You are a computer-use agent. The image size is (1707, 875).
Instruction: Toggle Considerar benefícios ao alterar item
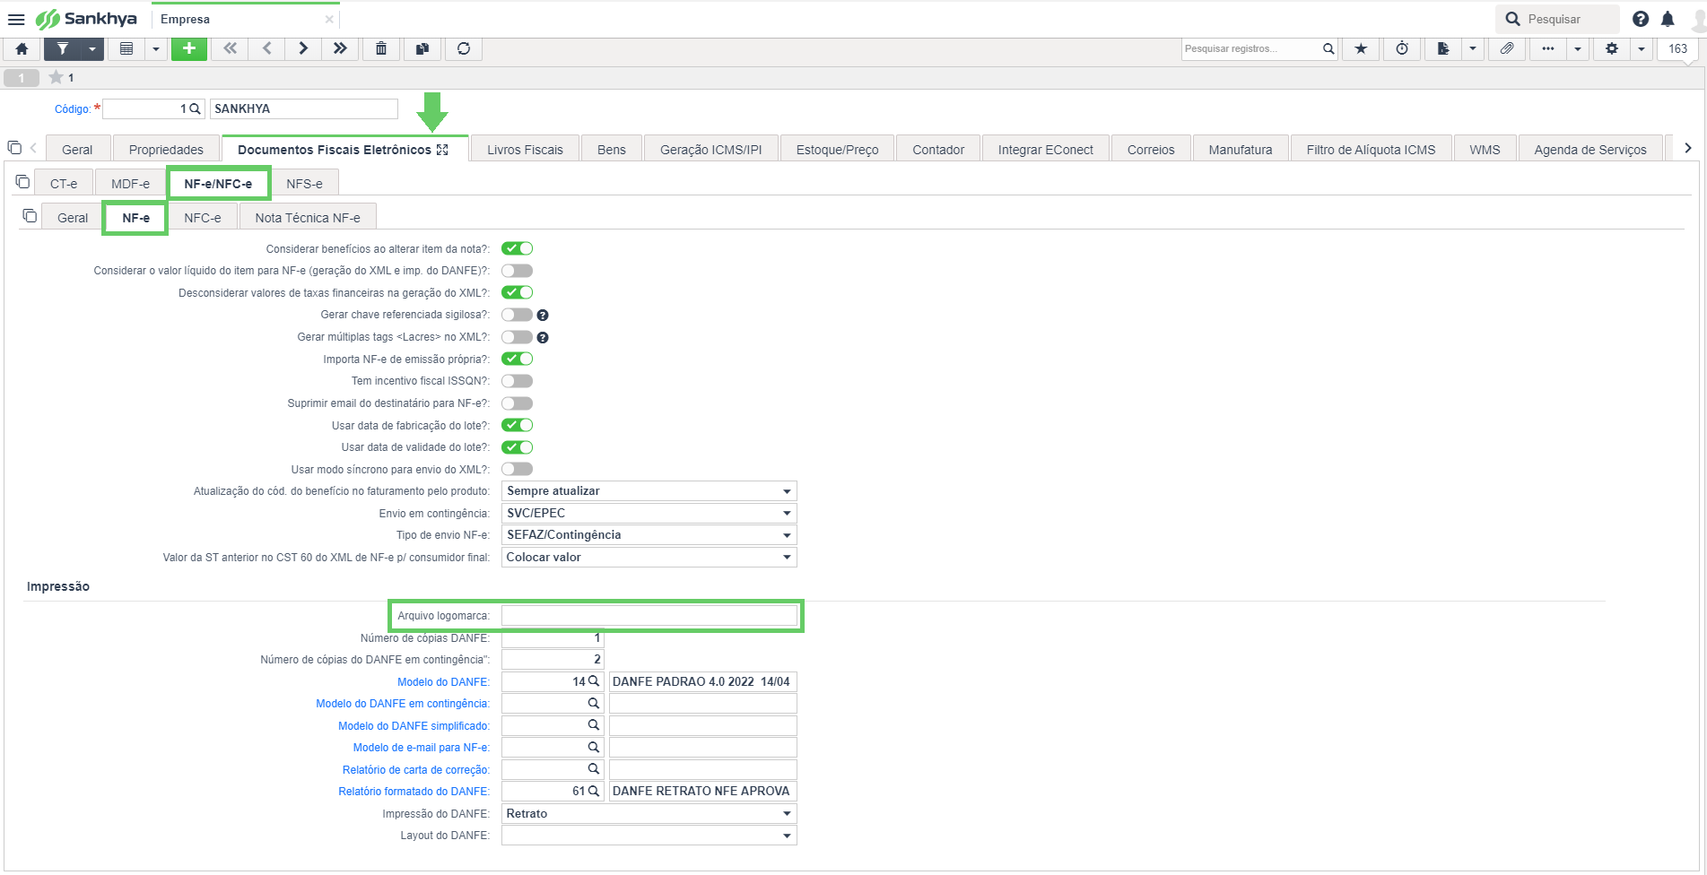[517, 248]
